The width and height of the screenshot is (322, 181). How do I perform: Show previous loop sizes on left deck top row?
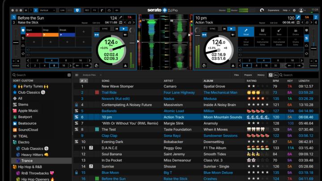[x=28, y=60]
